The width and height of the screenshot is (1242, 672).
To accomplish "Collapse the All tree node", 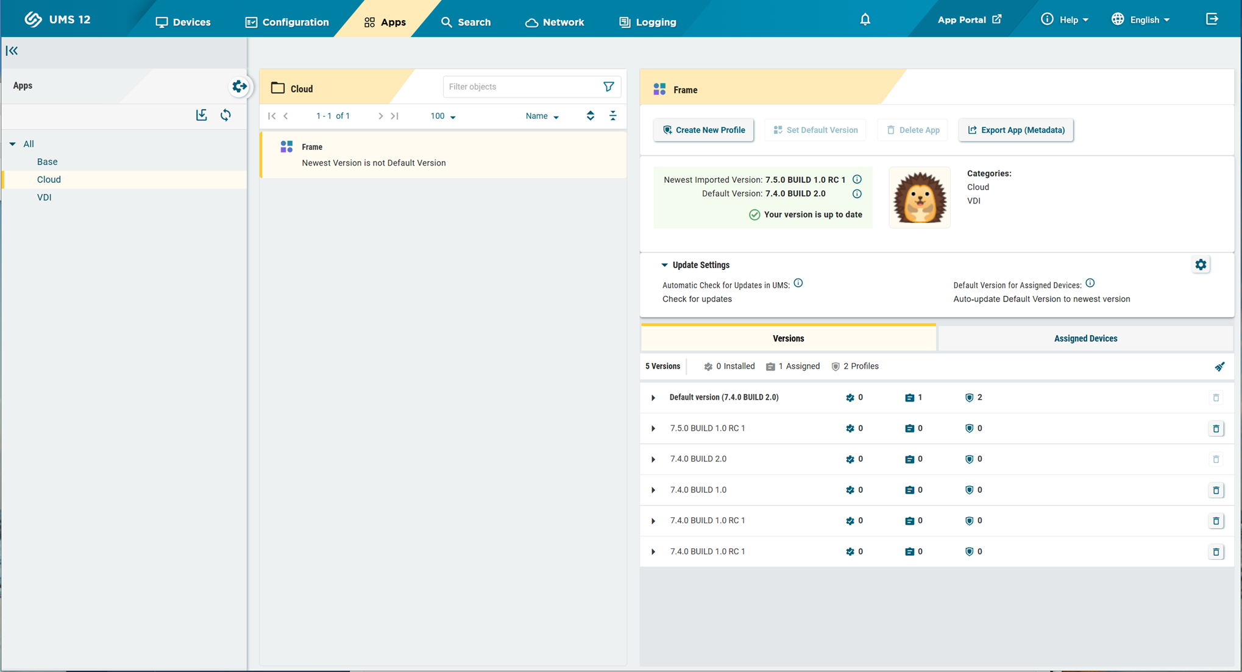I will pyautogui.click(x=13, y=144).
